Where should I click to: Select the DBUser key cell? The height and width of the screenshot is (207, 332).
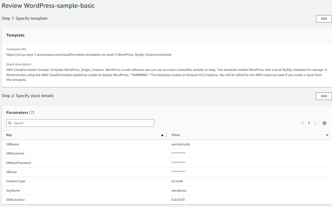[12, 172]
